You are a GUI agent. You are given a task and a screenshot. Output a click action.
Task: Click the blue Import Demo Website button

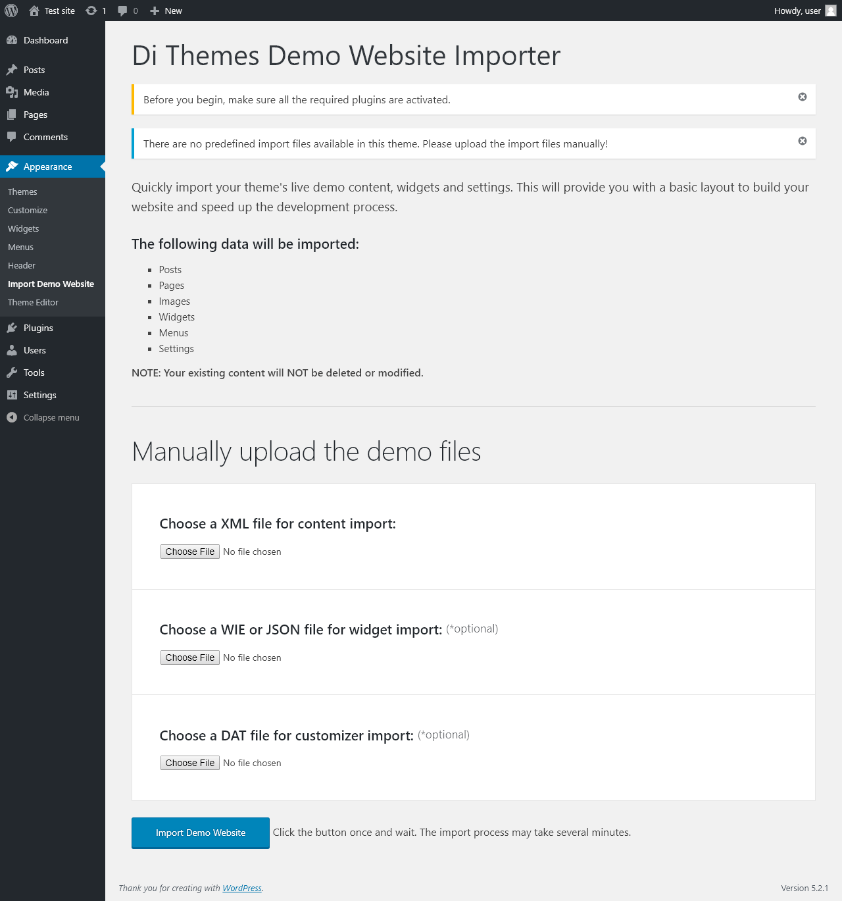coord(201,833)
